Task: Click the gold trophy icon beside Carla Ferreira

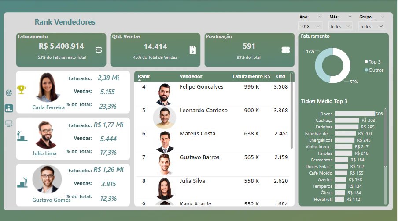Action: [x=21, y=89]
